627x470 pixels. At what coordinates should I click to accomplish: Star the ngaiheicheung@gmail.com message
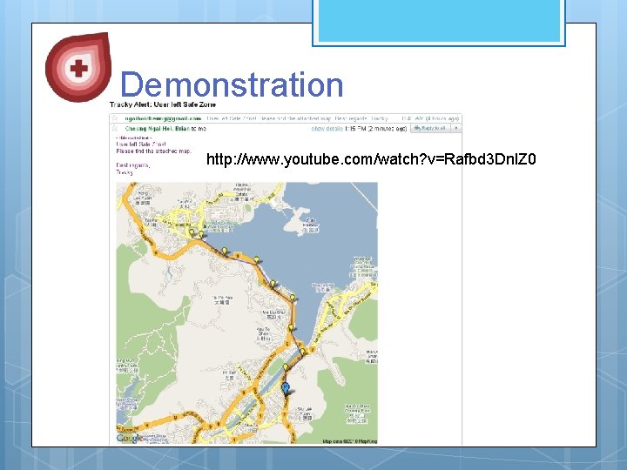point(115,118)
